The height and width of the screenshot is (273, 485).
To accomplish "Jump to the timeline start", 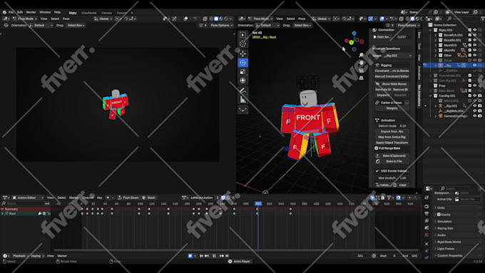I will tap(201, 256).
